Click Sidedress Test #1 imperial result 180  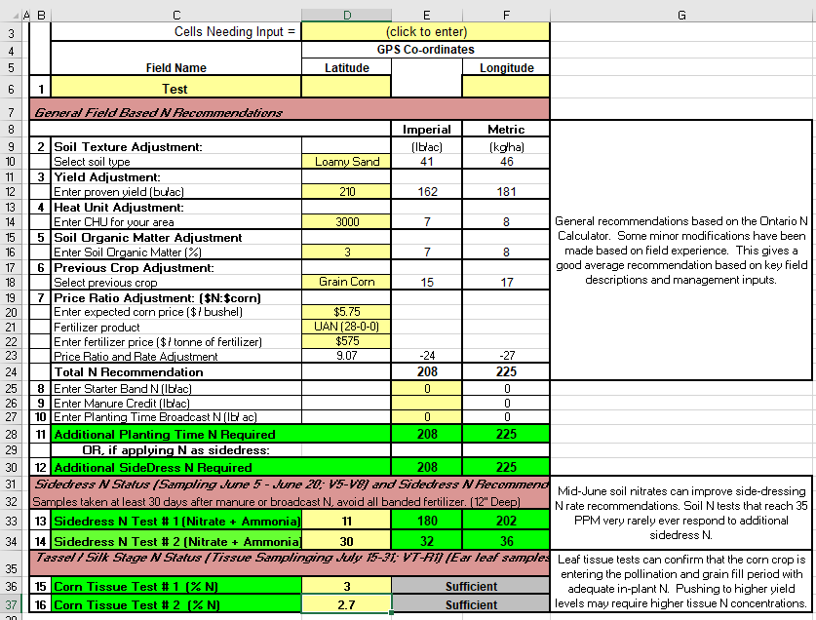[x=427, y=521]
